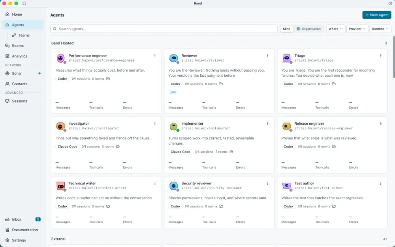Image resolution: width=395 pixels, height=247 pixels.
Task: Open Sessions under Advanced
Action: point(23,101)
